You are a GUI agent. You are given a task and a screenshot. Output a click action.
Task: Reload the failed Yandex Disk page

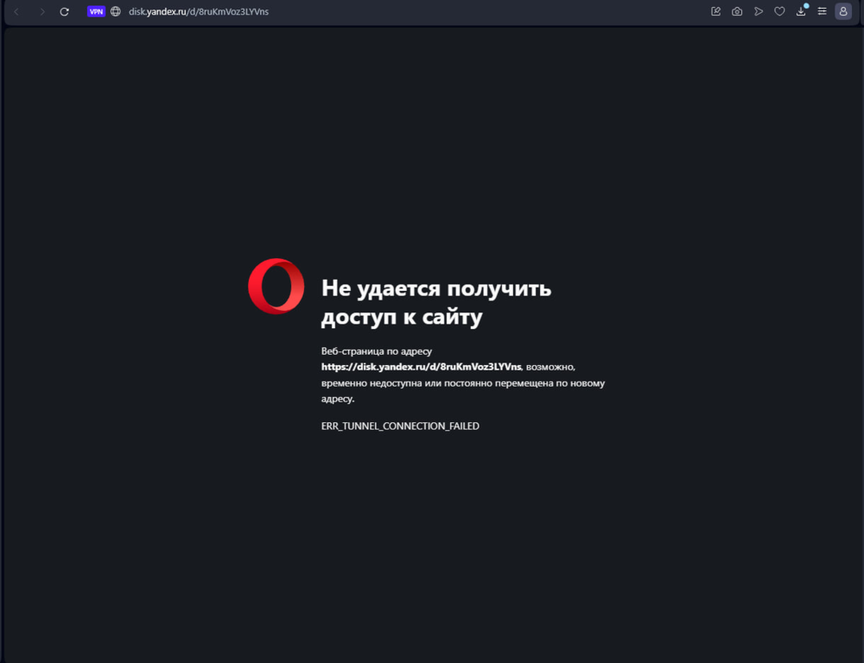click(x=65, y=11)
